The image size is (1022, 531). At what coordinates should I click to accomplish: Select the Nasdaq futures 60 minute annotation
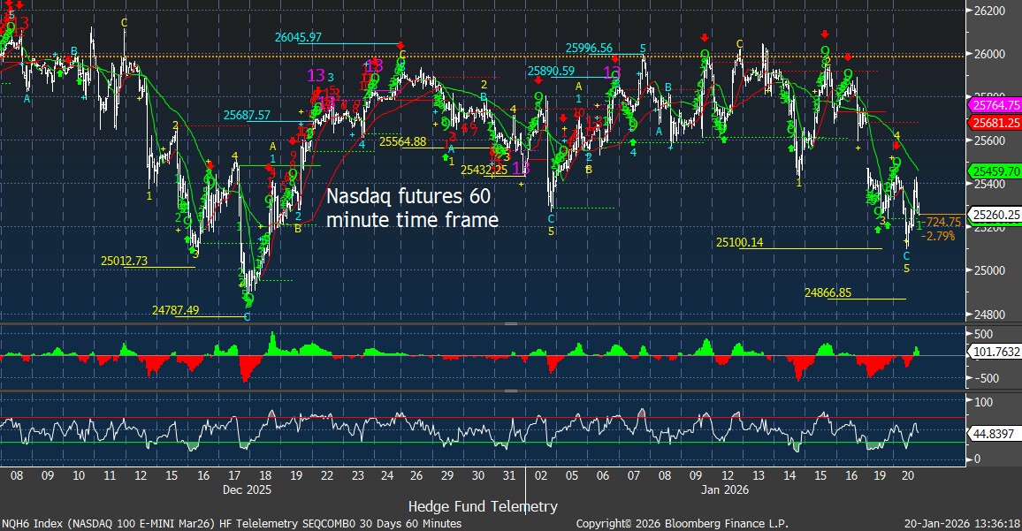click(412, 209)
